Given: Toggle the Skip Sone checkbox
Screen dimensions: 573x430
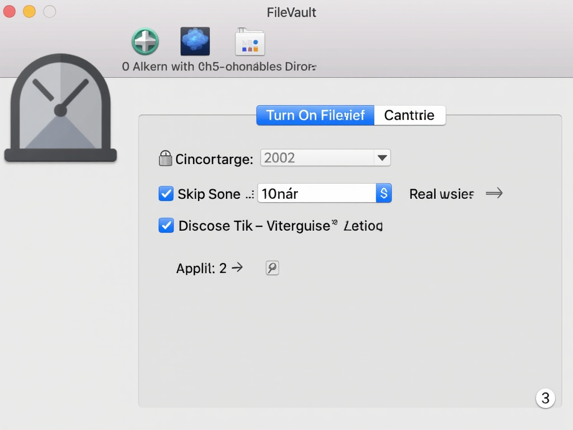Looking at the screenshot, I should [x=166, y=193].
